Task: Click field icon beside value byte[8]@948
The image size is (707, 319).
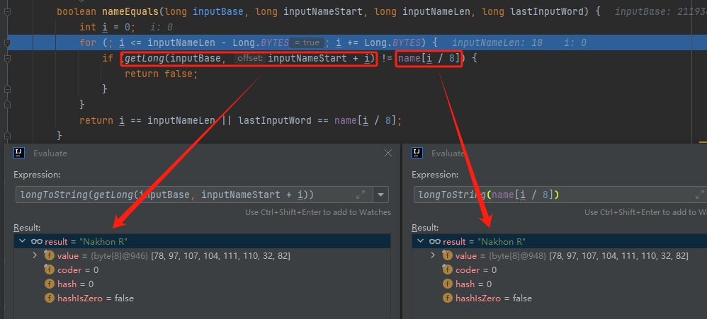Action: (447, 255)
